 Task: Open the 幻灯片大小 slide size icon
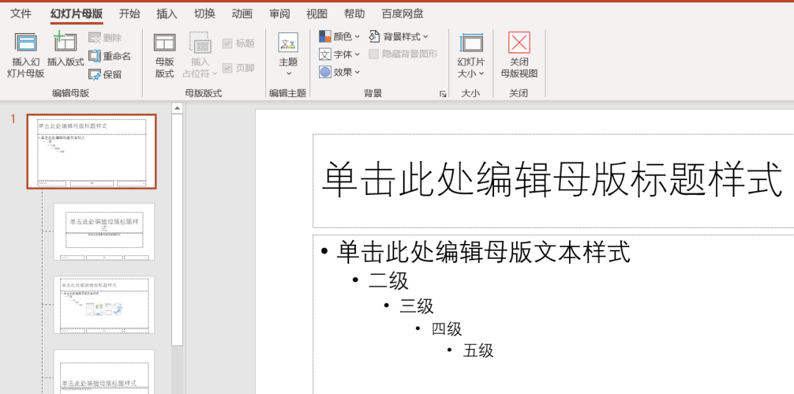click(471, 43)
